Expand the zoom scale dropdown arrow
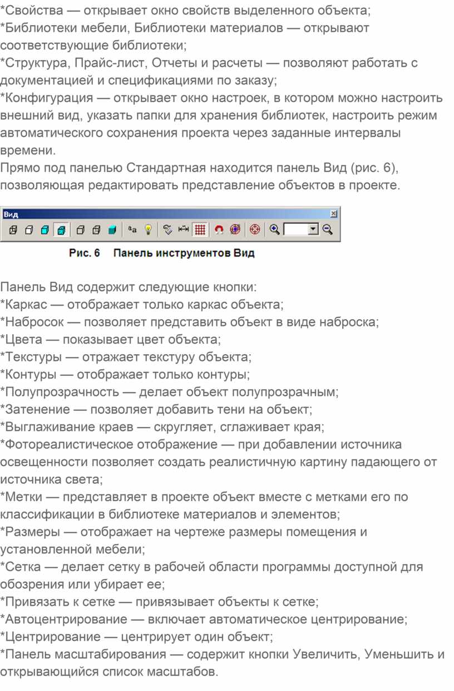Screen dimensions: 454x691 pyautogui.click(x=314, y=229)
